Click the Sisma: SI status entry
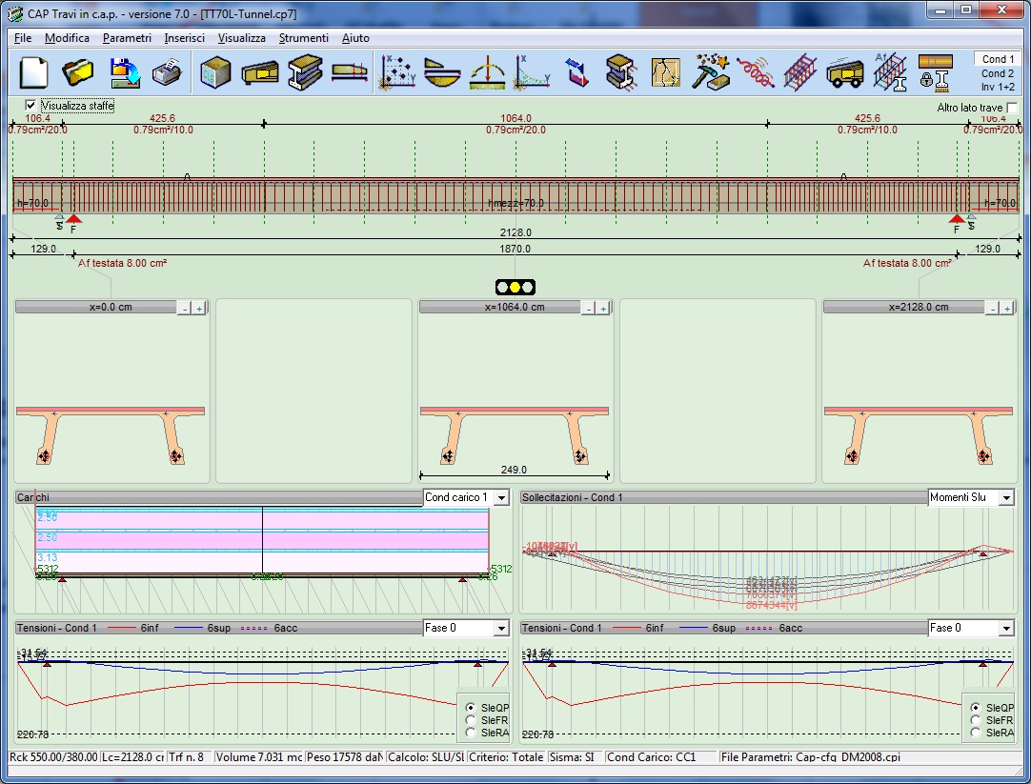Viewport: 1031px width, 784px height. [576, 757]
